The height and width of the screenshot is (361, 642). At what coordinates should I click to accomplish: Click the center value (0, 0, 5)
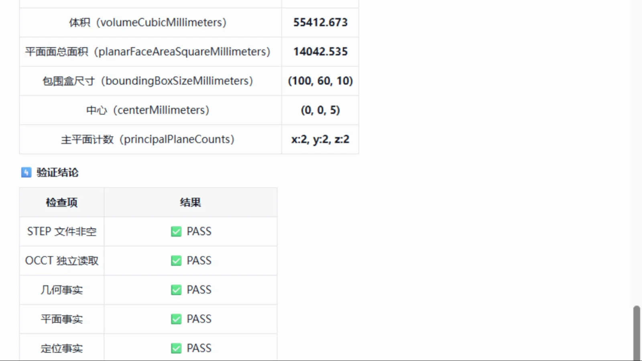320,110
